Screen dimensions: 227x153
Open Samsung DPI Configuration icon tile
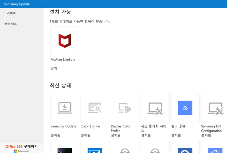(x=214, y=108)
